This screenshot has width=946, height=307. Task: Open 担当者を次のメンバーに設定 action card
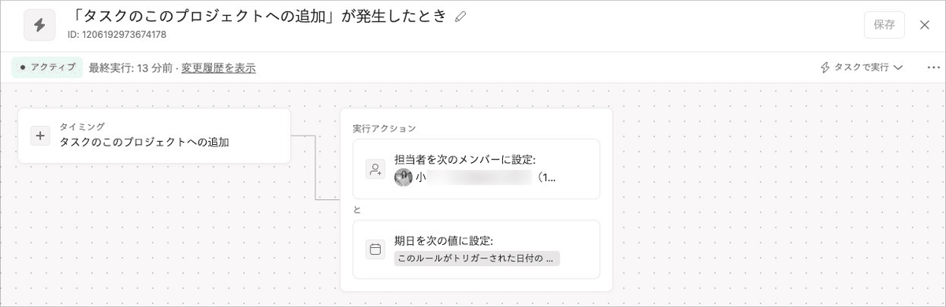tap(475, 169)
